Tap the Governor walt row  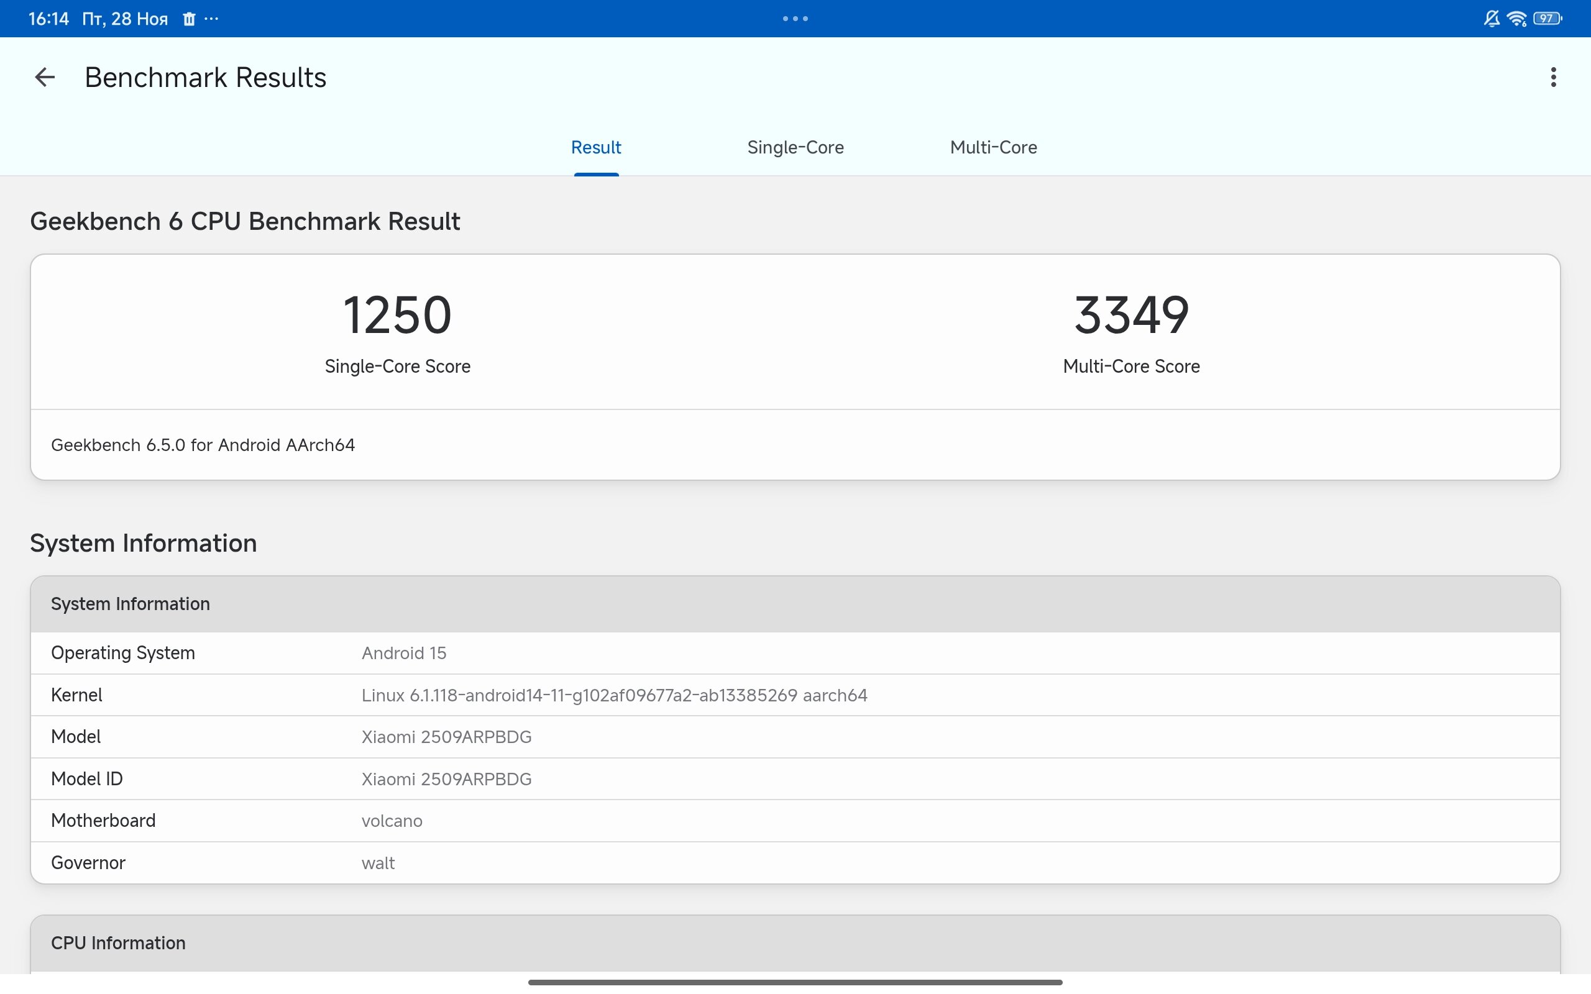(378, 862)
